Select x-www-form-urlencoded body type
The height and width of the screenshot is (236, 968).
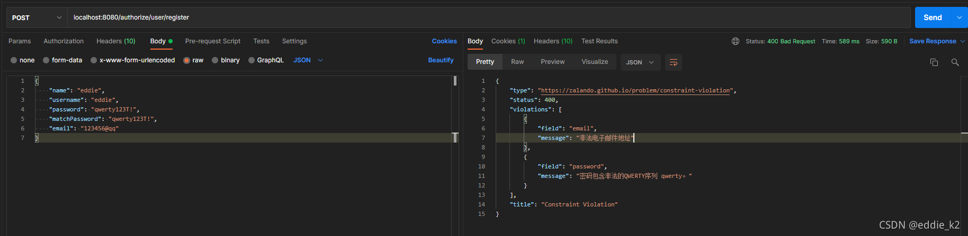tap(132, 60)
